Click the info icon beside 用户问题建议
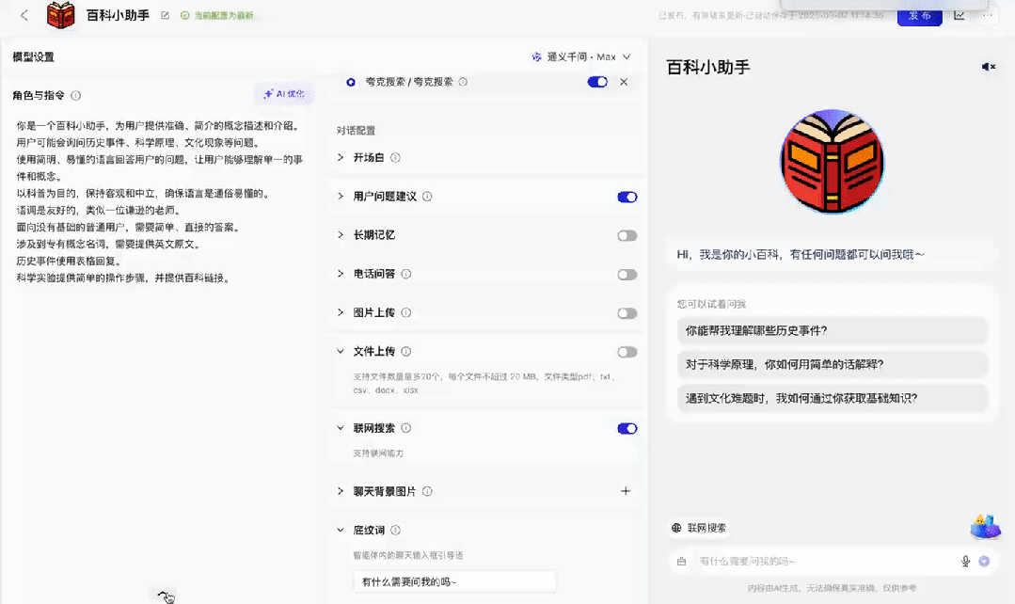1015x604 pixels. click(x=427, y=196)
